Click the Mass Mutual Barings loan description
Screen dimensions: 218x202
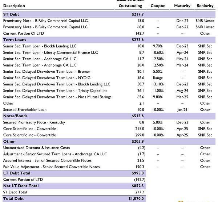57,97
